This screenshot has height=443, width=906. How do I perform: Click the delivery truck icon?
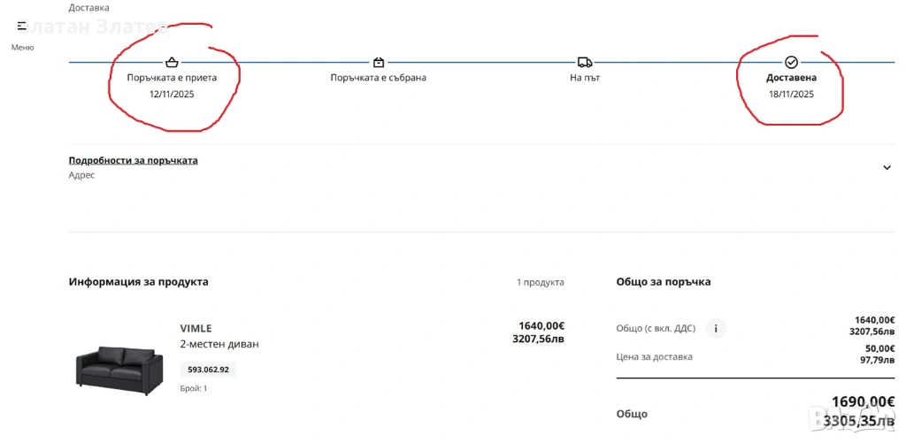tap(584, 63)
